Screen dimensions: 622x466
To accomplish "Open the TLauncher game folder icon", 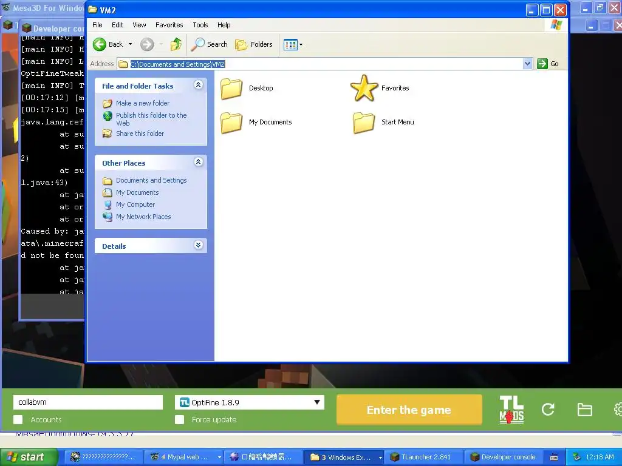I will [x=584, y=410].
